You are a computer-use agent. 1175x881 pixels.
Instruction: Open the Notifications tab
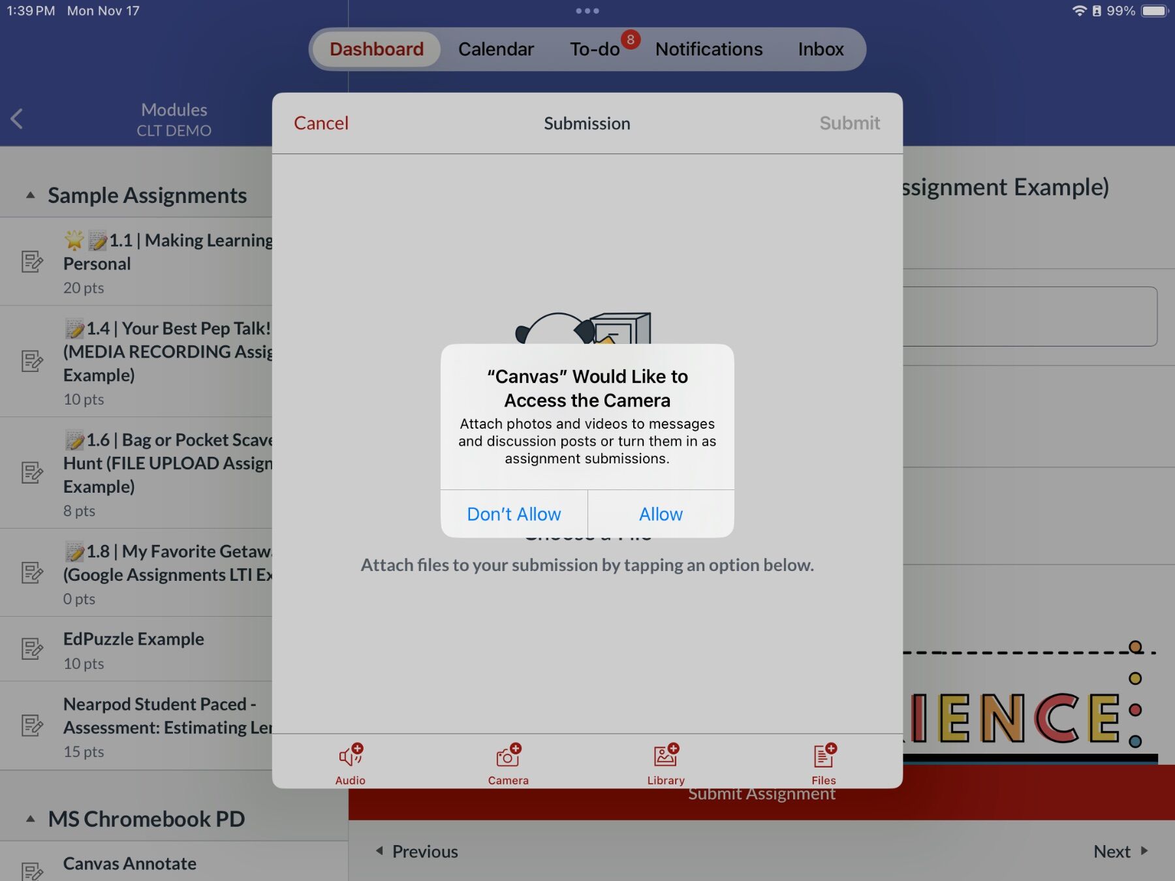[x=709, y=49]
